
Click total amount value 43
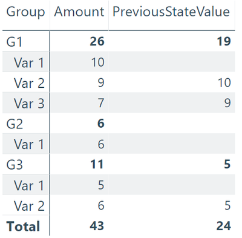pyautogui.click(x=97, y=226)
